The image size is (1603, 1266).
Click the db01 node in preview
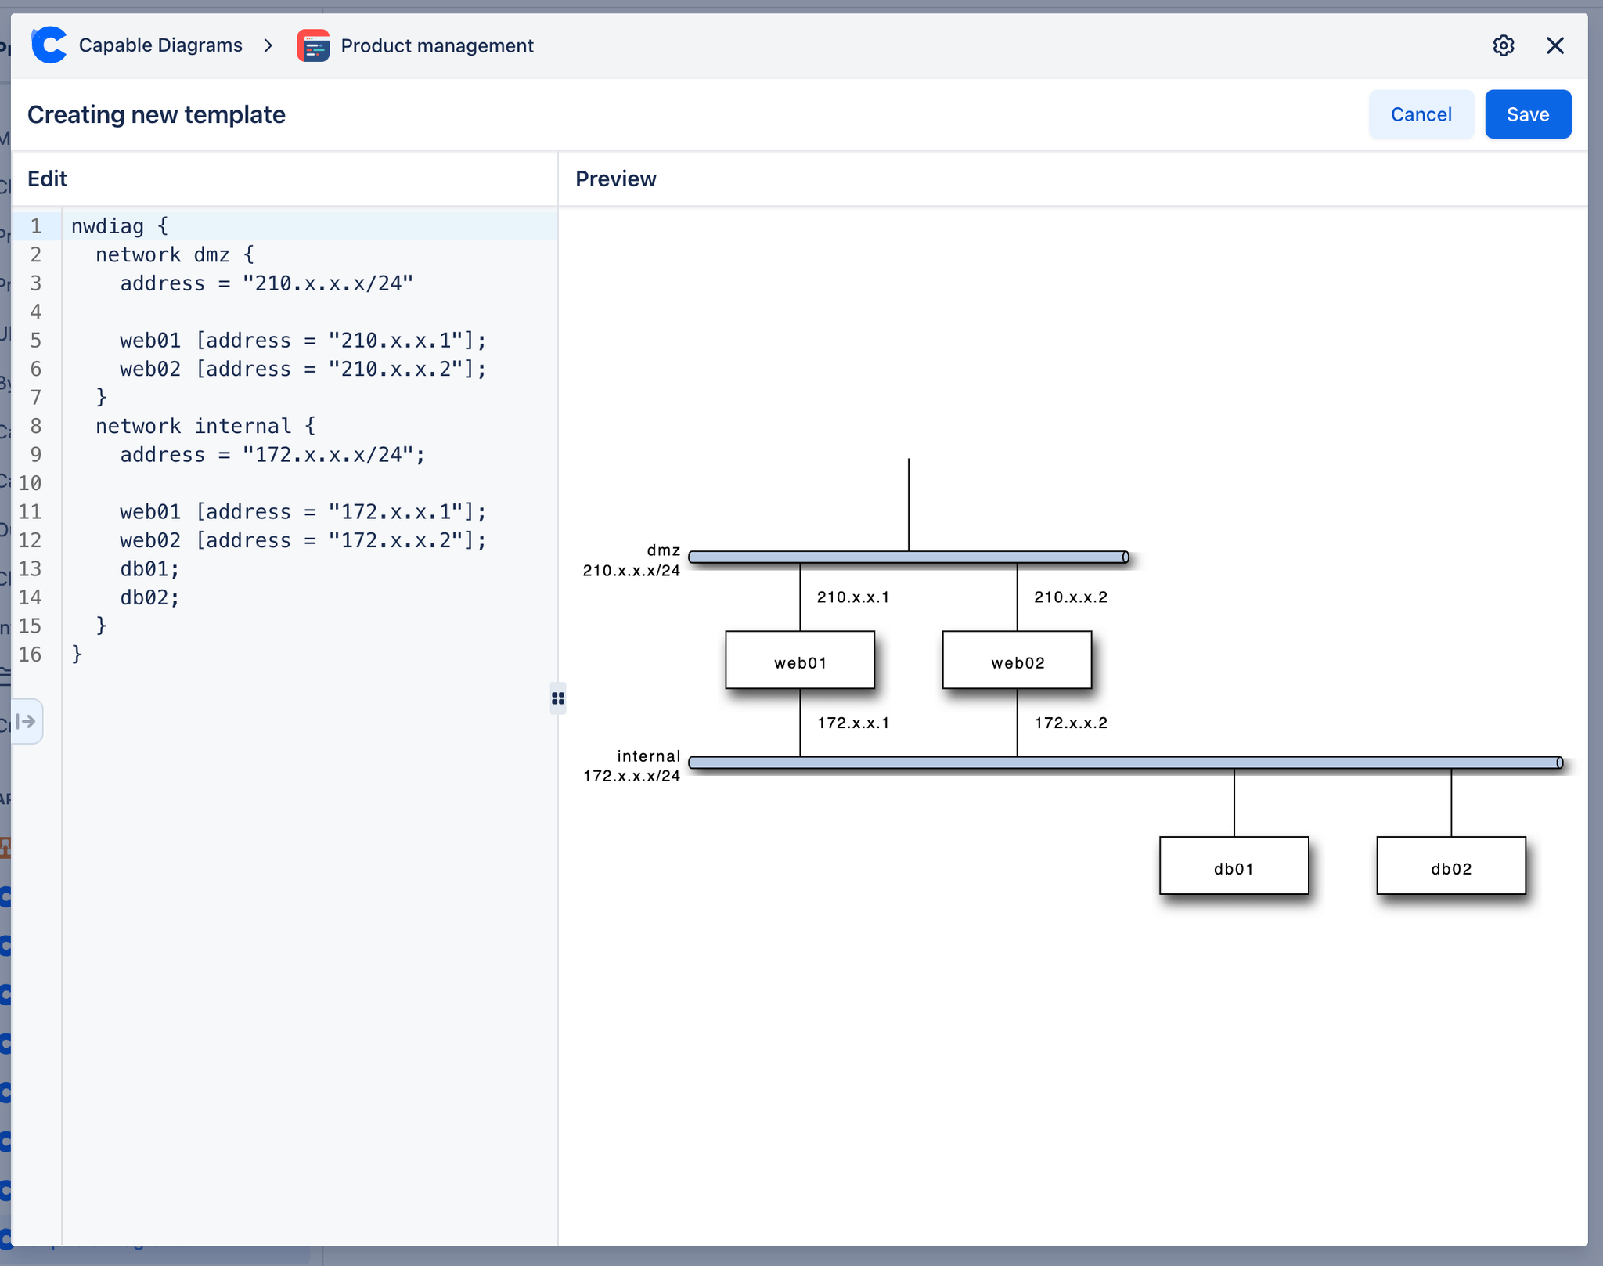click(1234, 866)
